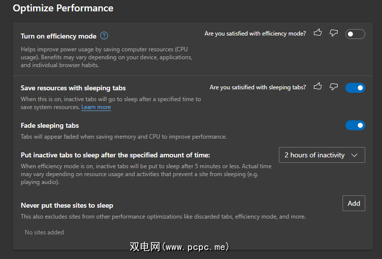Viewport: 382px width, 259px height.
Task: Open the Learn more link
Action: 96,107
